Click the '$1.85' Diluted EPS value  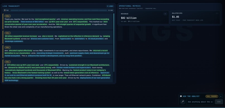[176, 17]
